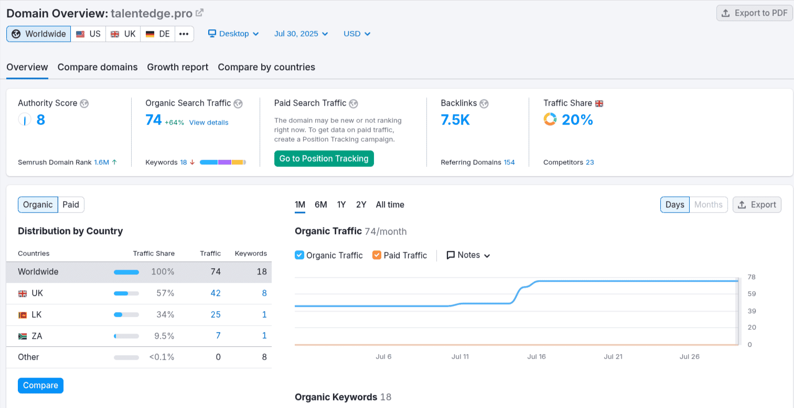Open more countries ellipsis menu
The image size is (794, 408).
coord(184,34)
